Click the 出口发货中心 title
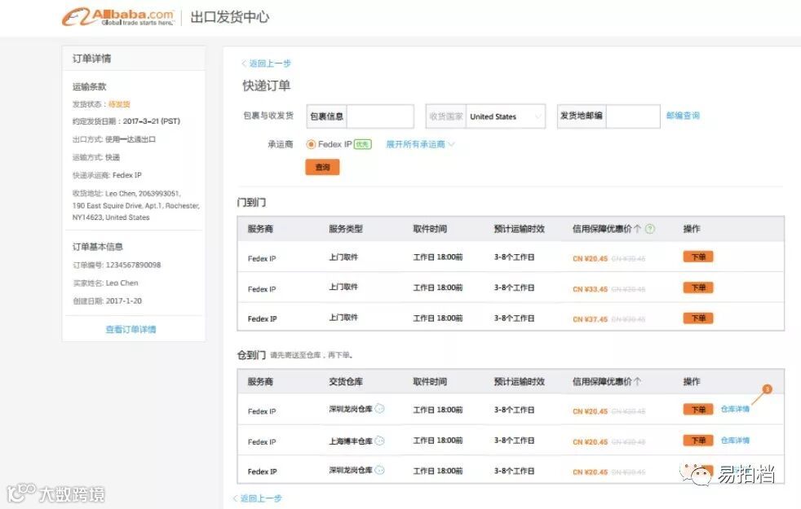Image resolution: width=801 pixels, height=509 pixels. click(x=229, y=17)
